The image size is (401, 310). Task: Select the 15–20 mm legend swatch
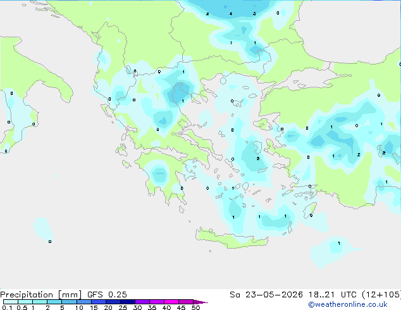pyautogui.click(x=98, y=302)
